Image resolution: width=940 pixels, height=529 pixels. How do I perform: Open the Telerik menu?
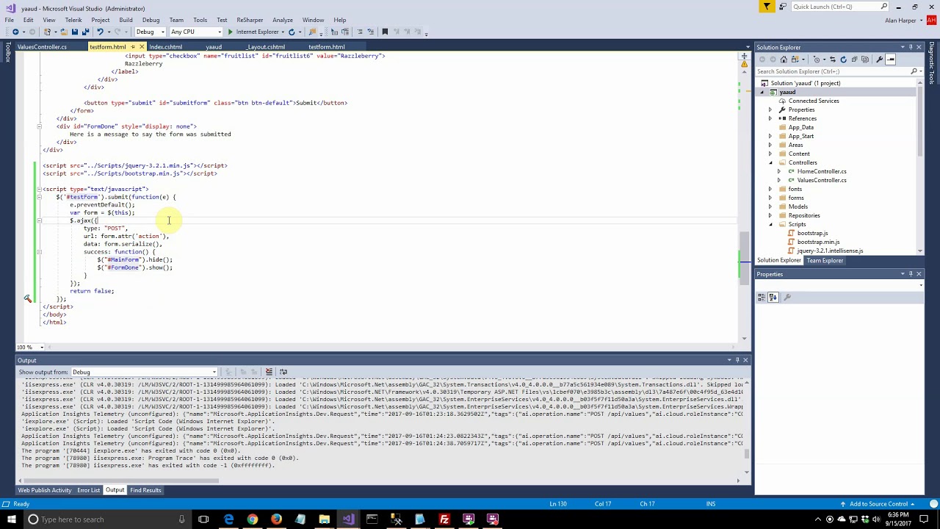coord(73,20)
